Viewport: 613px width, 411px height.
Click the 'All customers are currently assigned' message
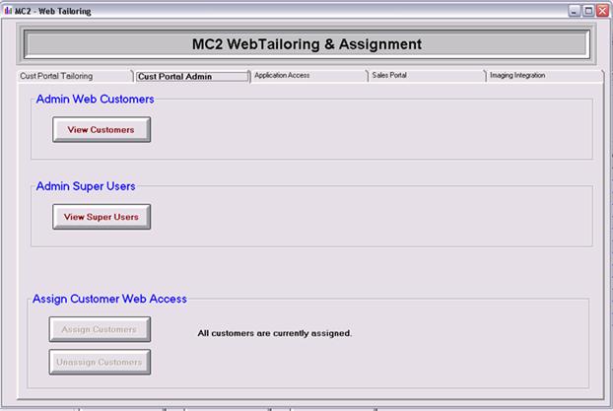coord(274,333)
